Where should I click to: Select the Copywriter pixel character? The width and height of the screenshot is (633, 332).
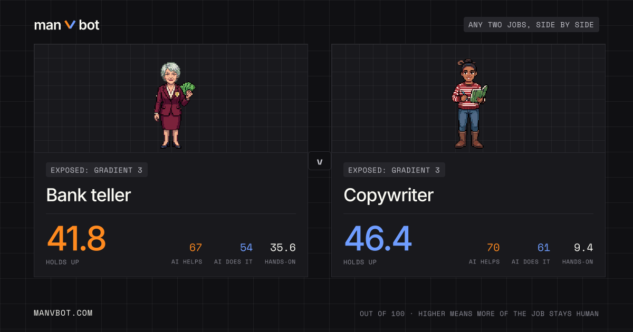click(x=469, y=103)
